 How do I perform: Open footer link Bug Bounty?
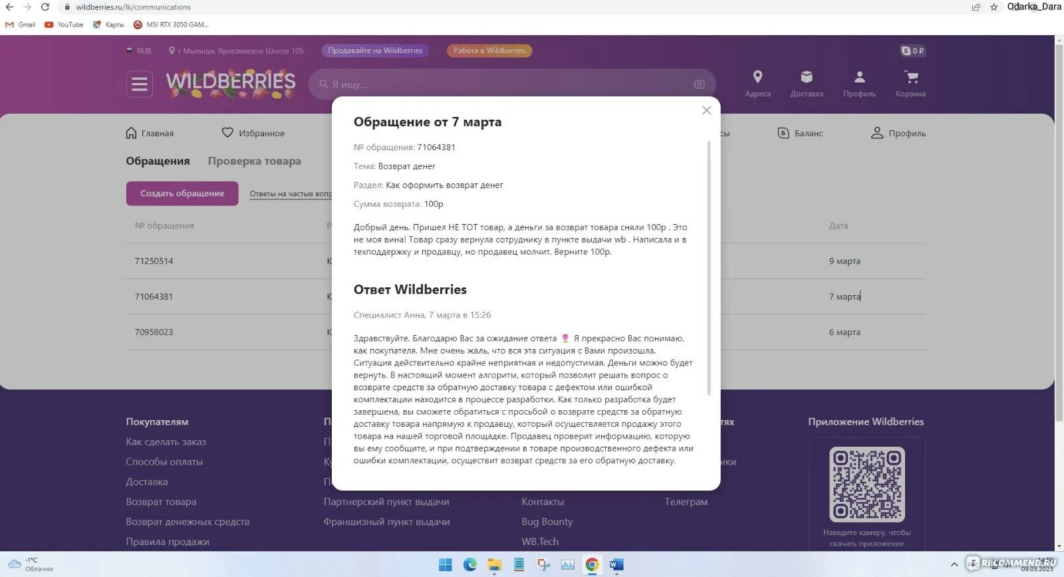(x=547, y=521)
